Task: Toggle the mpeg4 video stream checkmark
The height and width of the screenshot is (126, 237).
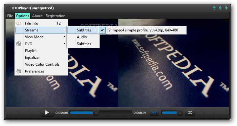Action: tap(102, 30)
